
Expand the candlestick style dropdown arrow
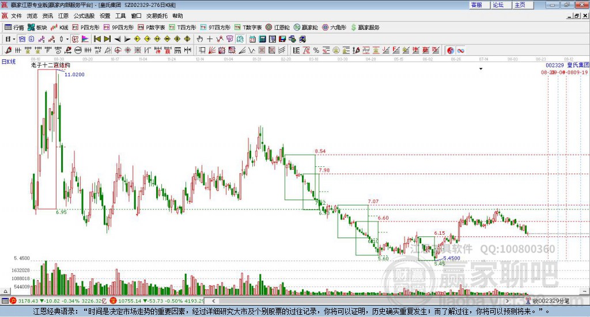tap(67, 39)
